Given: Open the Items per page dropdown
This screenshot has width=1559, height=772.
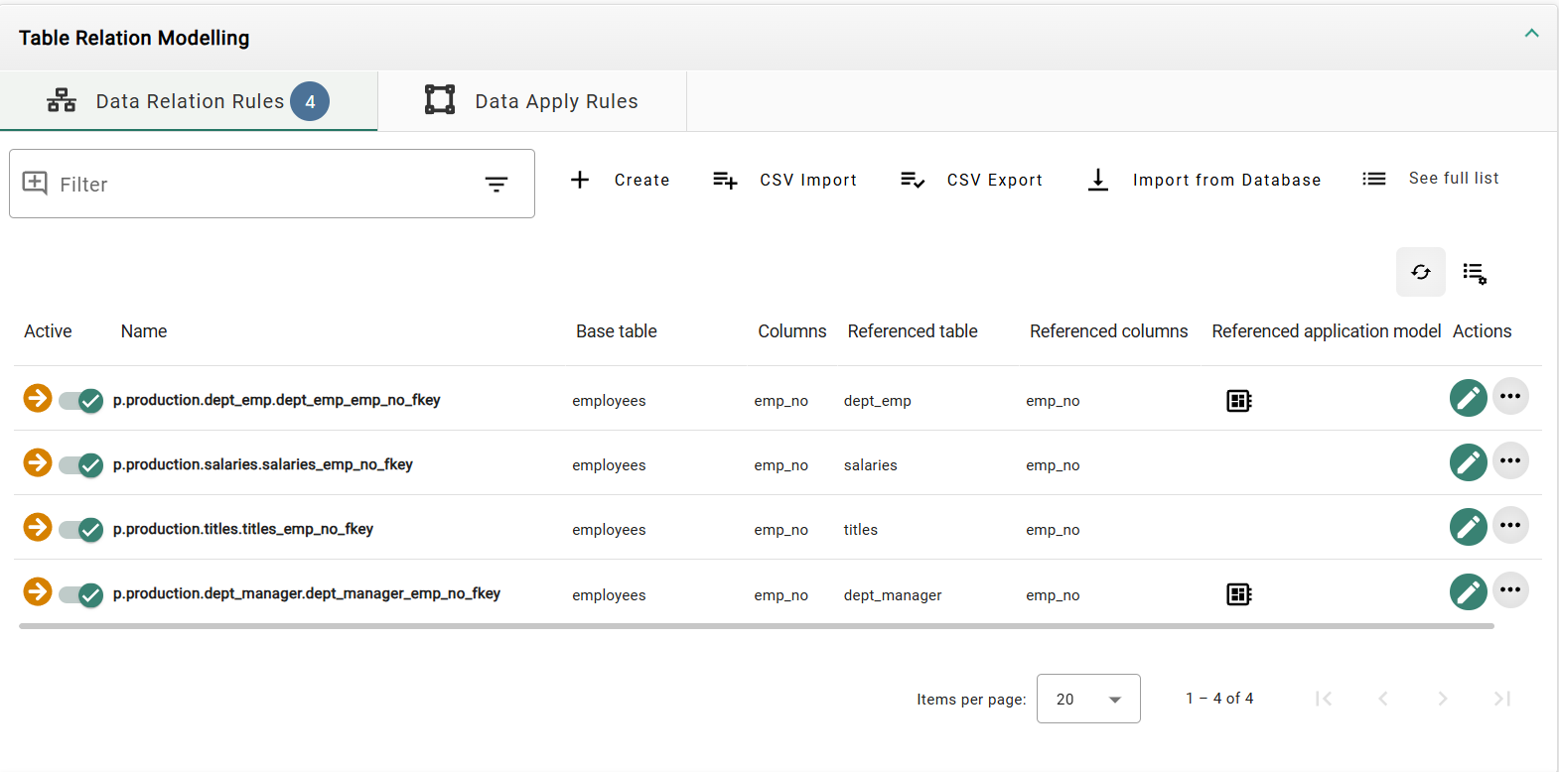Looking at the screenshot, I should point(1087,699).
